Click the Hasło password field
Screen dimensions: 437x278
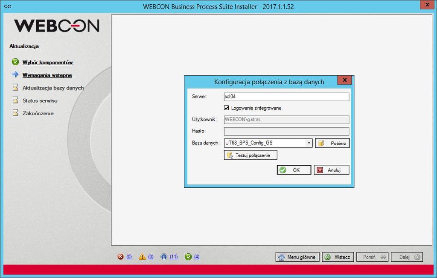pyautogui.click(x=286, y=131)
